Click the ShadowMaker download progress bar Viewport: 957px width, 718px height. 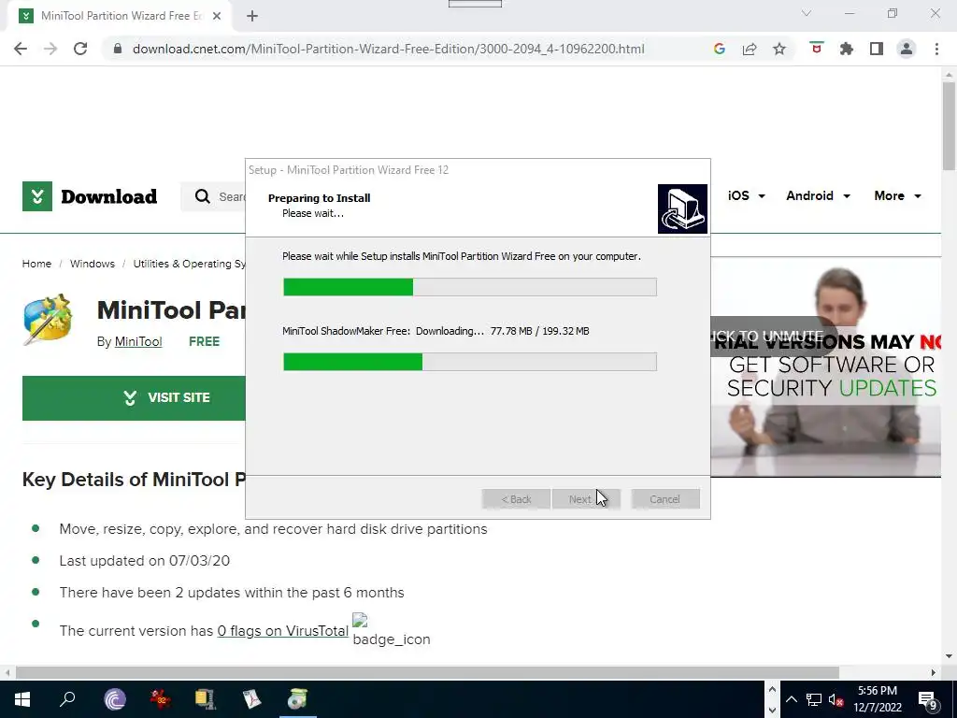(470, 362)
